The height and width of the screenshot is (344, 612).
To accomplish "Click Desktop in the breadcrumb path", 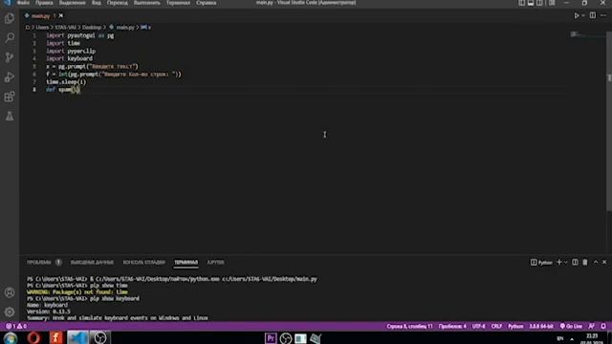I will (92, 28).
